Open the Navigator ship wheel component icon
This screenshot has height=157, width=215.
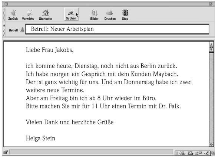click(x=182, y=153)
